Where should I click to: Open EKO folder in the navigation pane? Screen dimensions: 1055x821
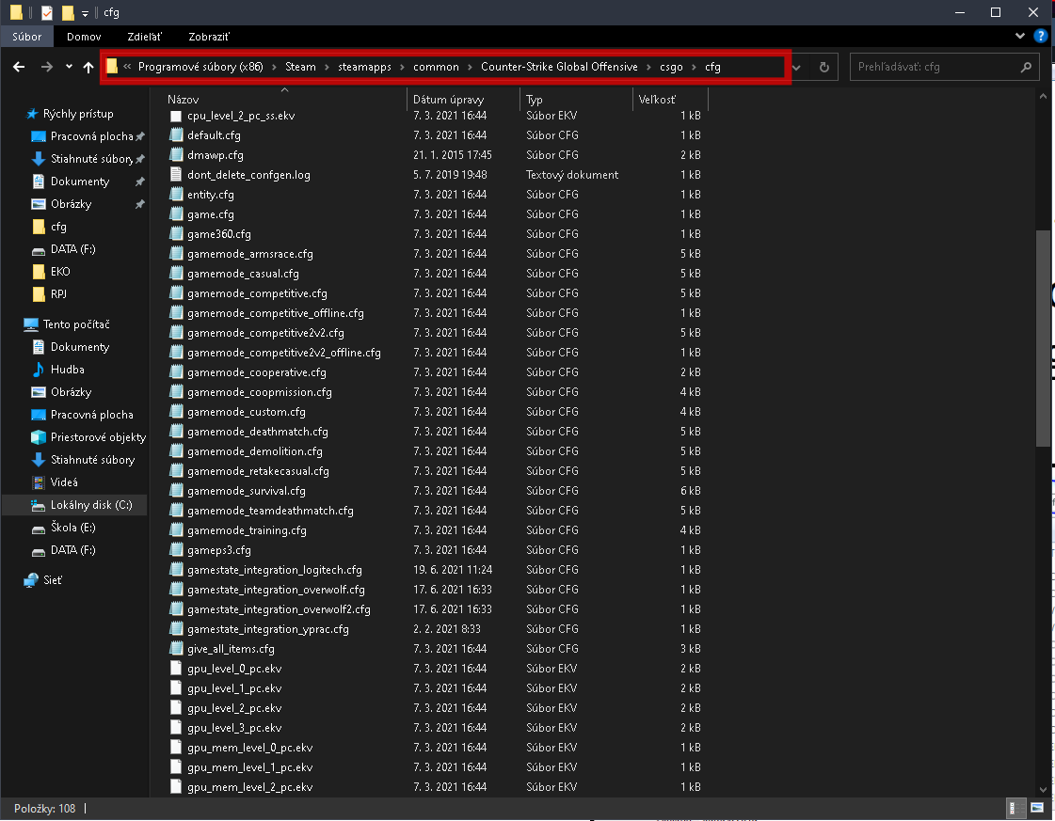pyautogui.click(x=60, y=272)
